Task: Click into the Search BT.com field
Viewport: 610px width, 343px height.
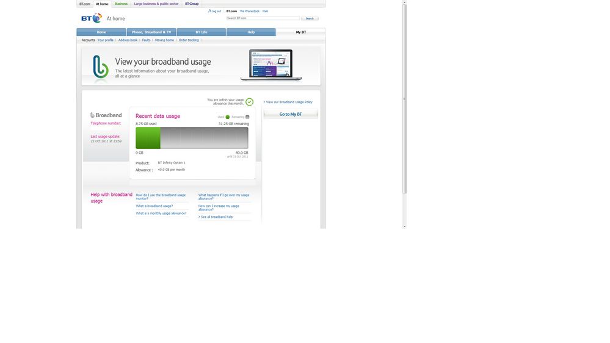Action: click(x=263, y=18)
